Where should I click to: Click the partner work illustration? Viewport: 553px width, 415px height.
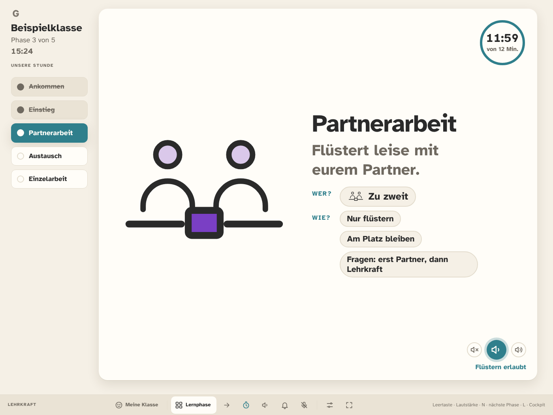(x=204, y=189)
